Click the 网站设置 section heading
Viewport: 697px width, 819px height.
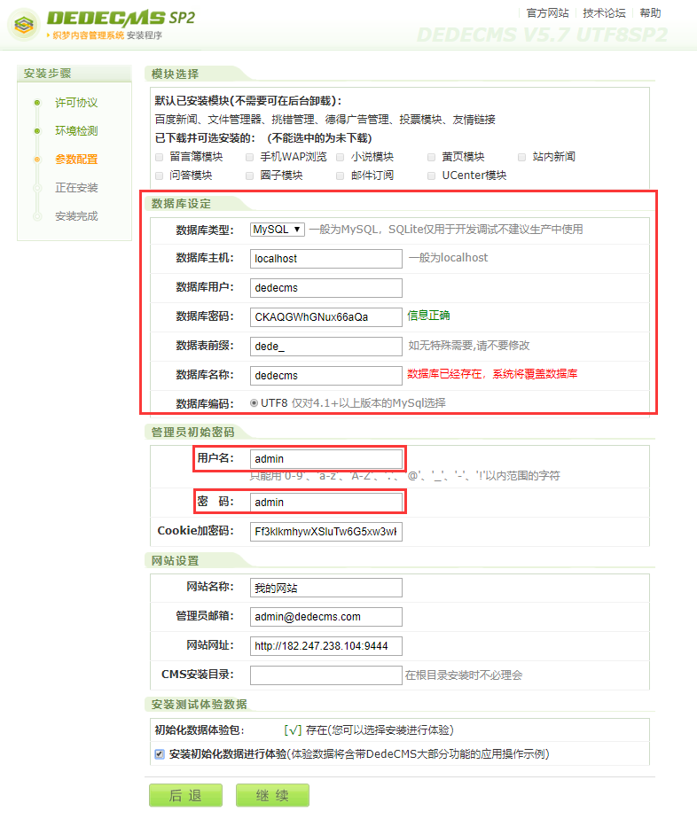175,561
